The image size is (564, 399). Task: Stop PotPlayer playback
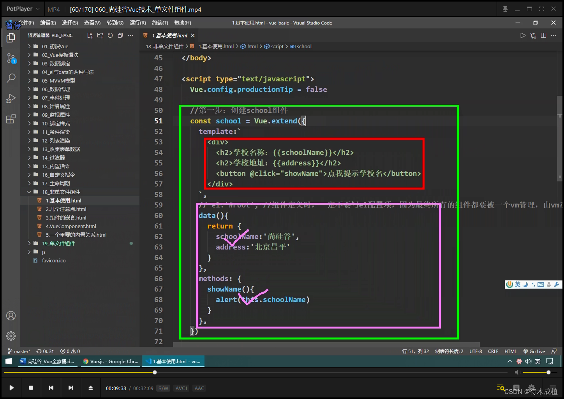coord(31,388)
